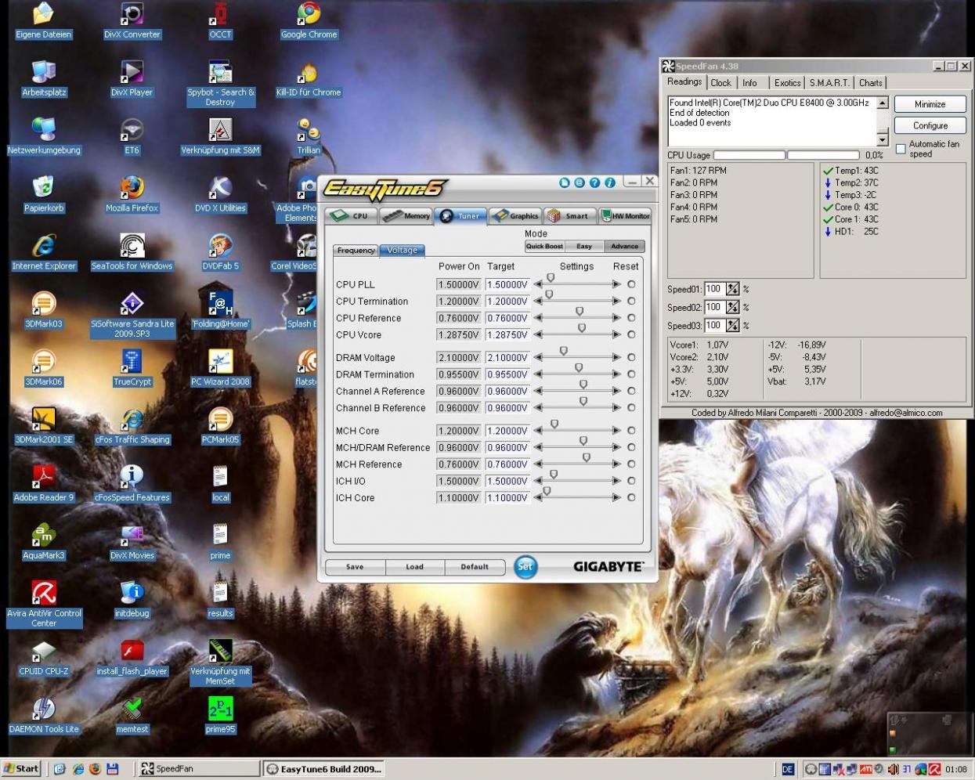Click the Configure button in SpeedFan
Viewport: 975px width, 780px height.
(x=930, y=125)
